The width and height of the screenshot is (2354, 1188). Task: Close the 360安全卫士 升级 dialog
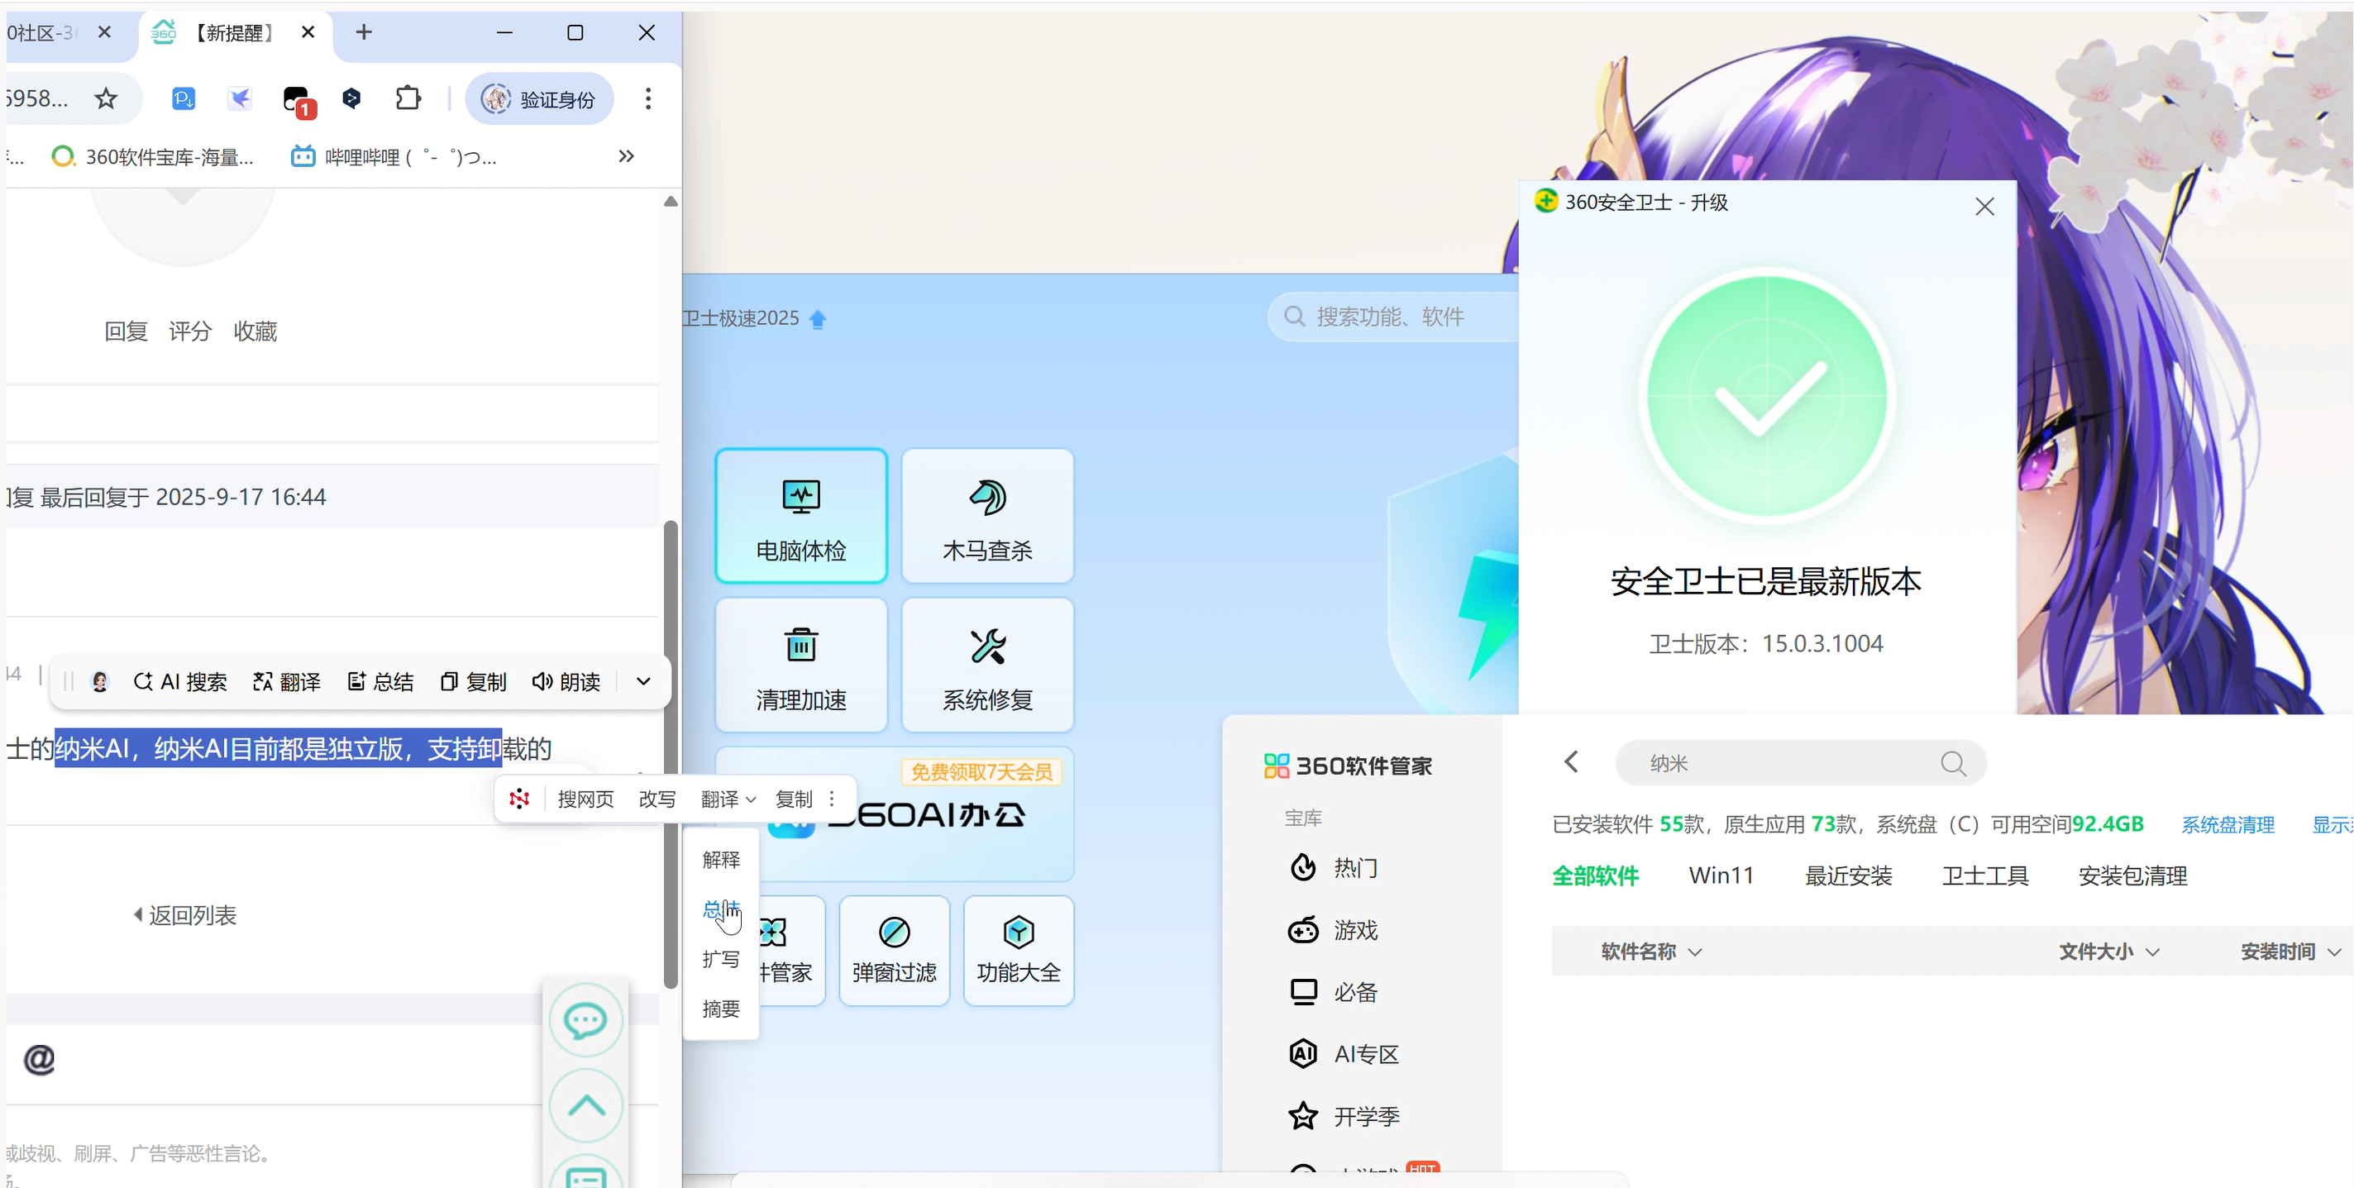coord(1984,207)
